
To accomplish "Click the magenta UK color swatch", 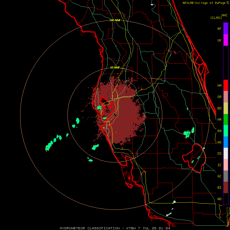I will 226,40.
